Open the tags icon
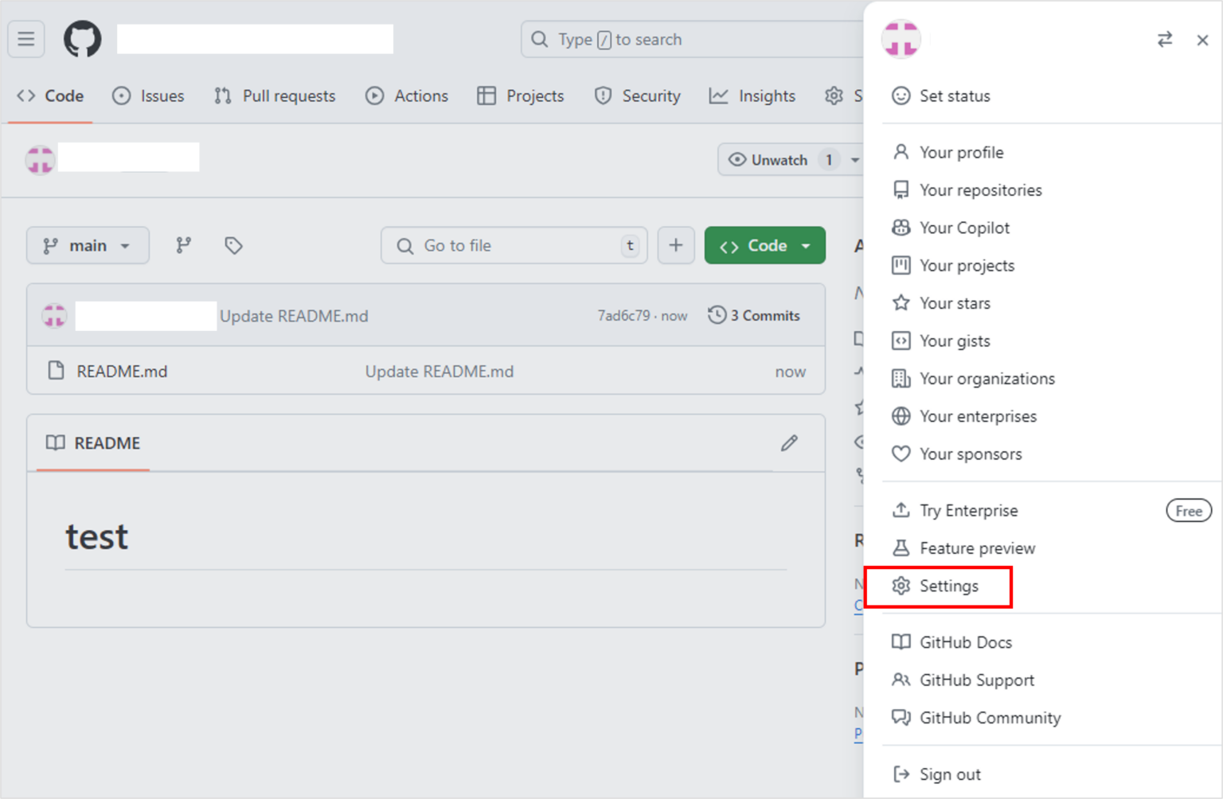 [x=233, y=245]
